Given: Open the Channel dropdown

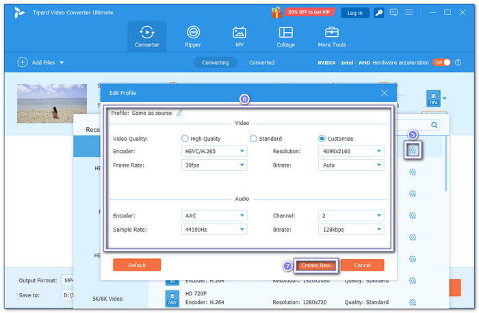Looking at the screenshot, I should [351, 215].
